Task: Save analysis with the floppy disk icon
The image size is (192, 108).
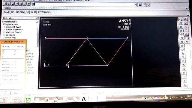Action: pyautogui.click(x=13, y=4)
